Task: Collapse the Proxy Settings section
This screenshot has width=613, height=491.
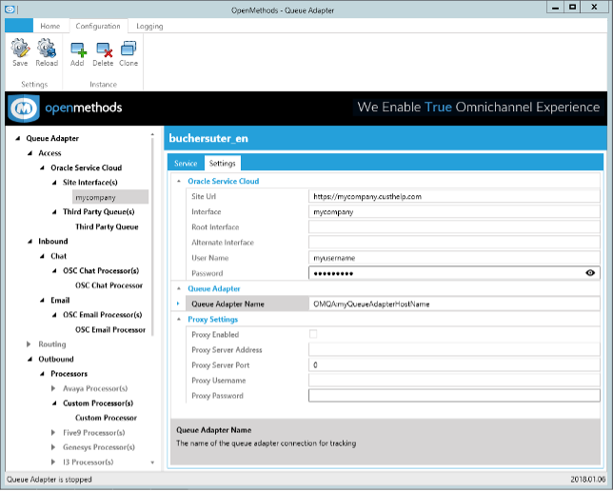Action: coord(179,320)
